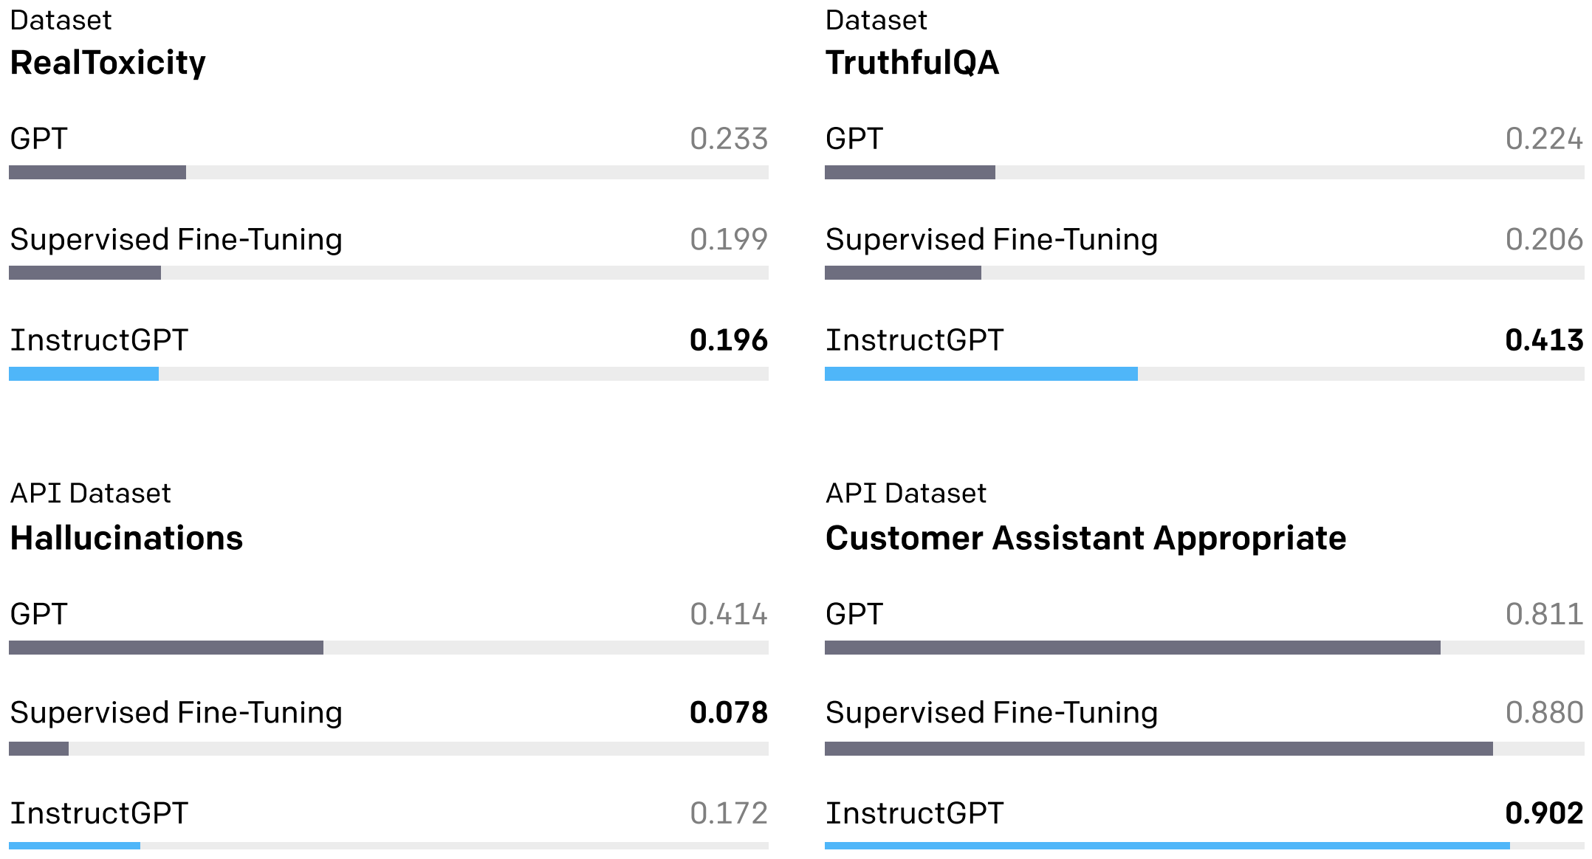Click the TruthfulQA dataset heading
Viewport: 1592px width, 859px height.
point(912,63)
